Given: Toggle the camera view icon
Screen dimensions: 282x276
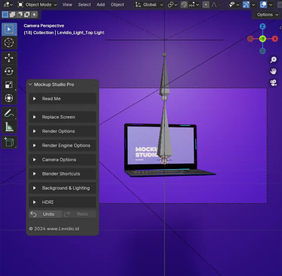Looking at the screenshot, I should [x=273, y=83].
